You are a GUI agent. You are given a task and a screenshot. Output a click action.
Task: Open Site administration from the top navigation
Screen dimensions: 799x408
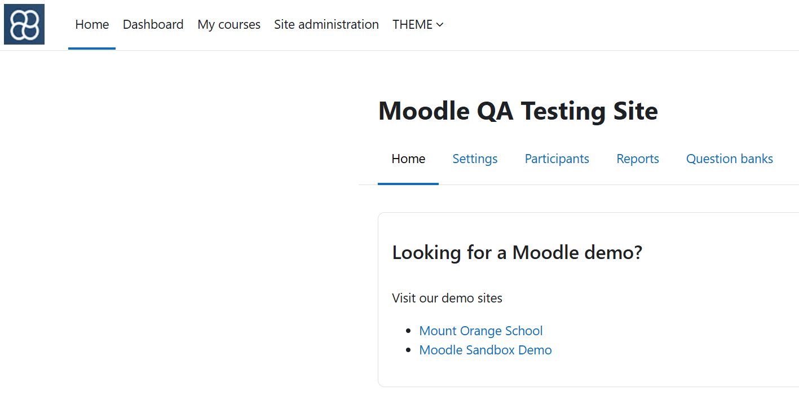point(326,25)
